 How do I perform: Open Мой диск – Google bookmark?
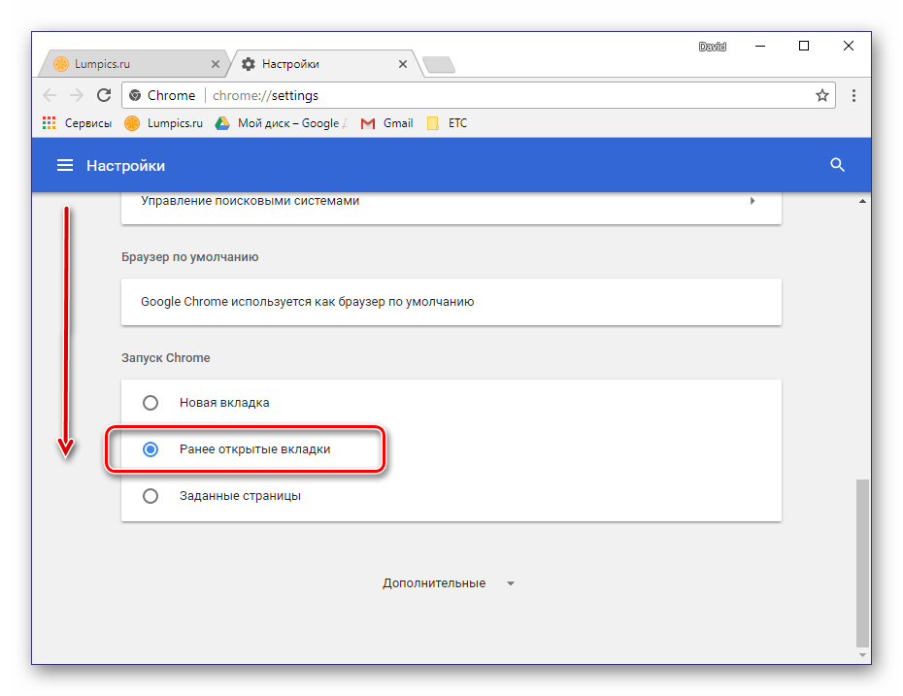click(x=282, y=123)
